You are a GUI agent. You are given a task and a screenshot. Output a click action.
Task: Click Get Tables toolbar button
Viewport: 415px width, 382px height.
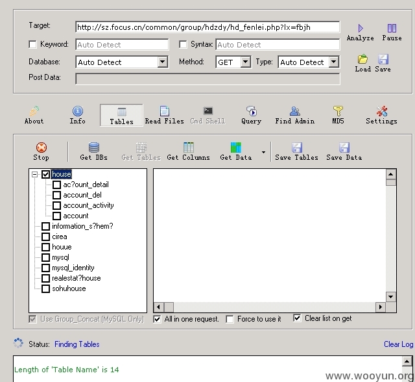(x=141, y=151)
